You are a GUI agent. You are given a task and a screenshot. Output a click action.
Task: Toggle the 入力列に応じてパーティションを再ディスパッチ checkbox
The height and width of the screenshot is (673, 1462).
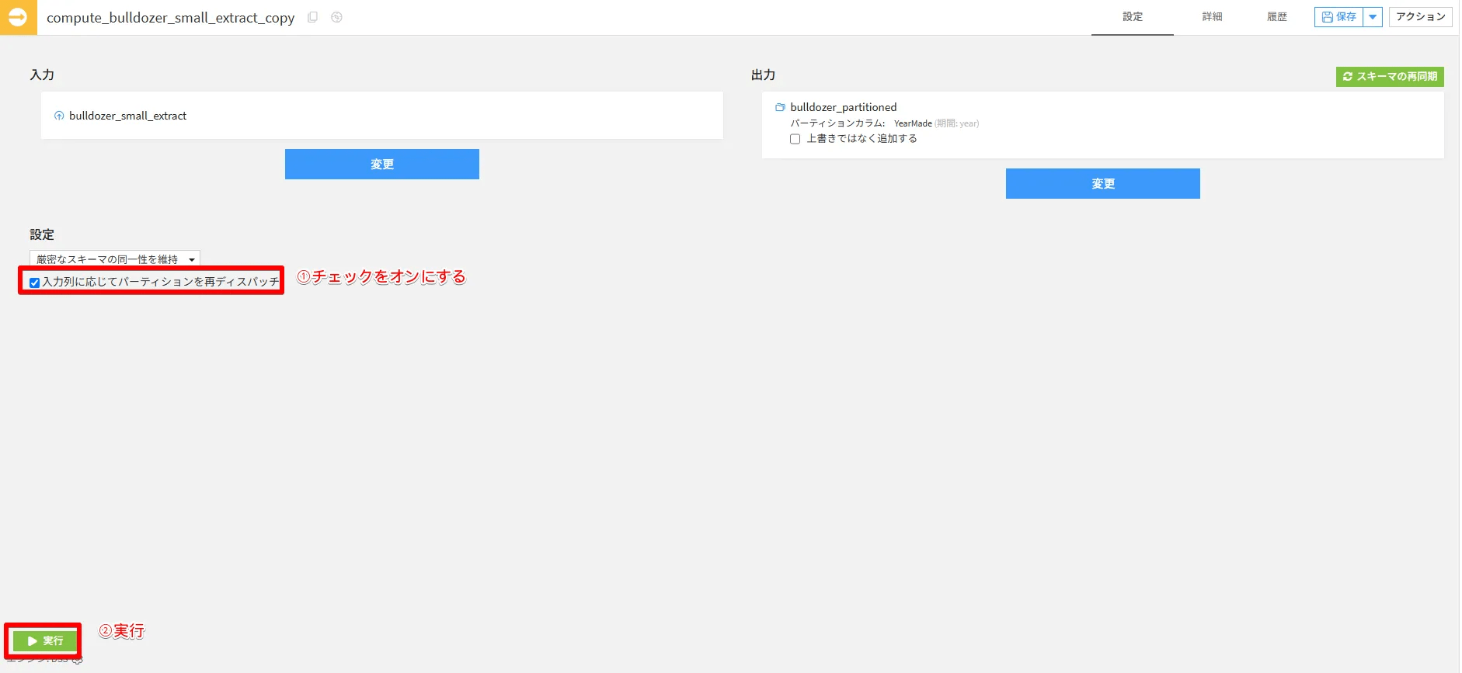pos(34,283)
